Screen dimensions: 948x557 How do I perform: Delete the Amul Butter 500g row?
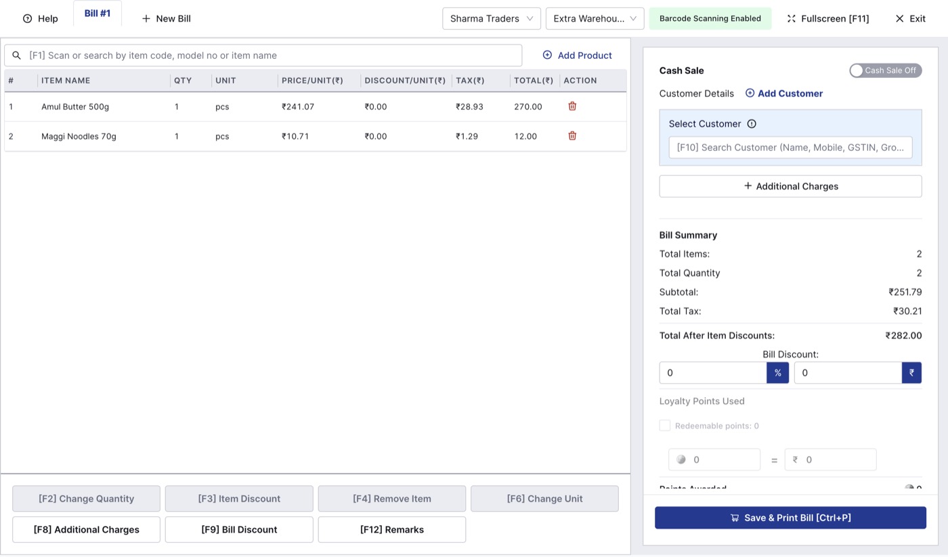(x=572, y=106)
